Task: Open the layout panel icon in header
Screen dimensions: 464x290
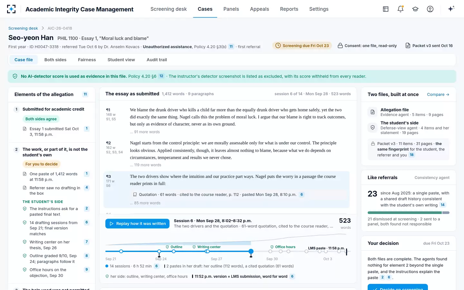Action: (386, 9)
